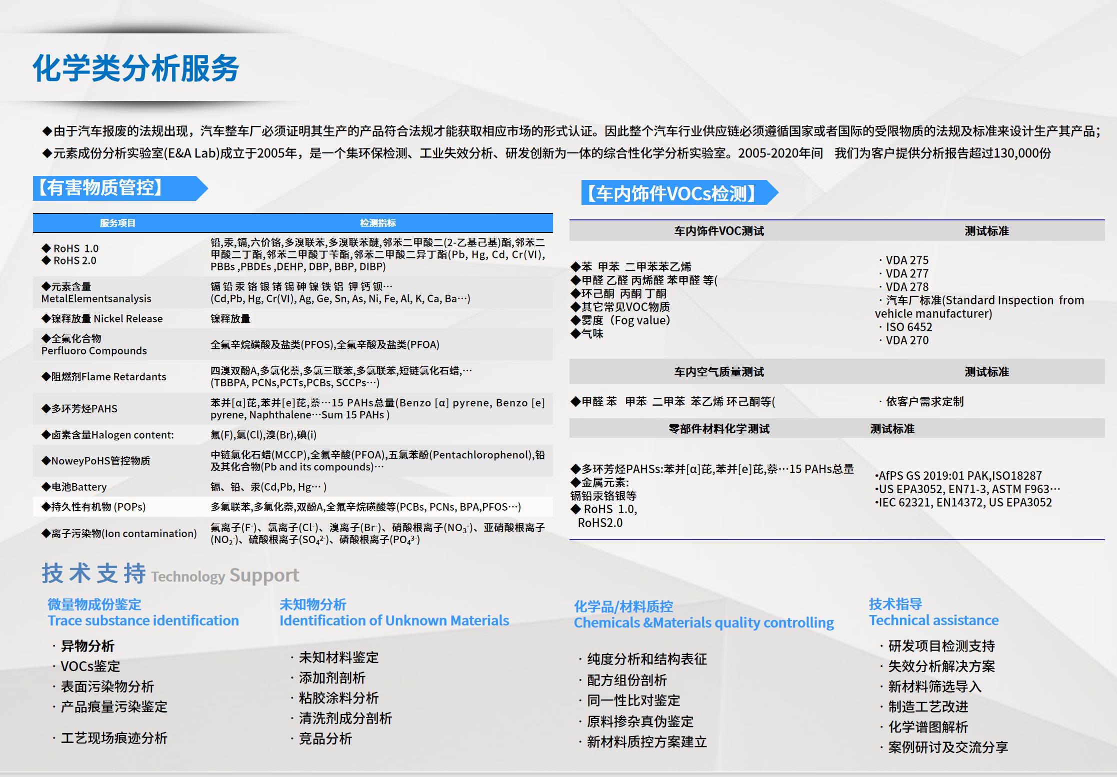1117x777 pixels.
Task: Select the 竞品分析 bullet
Action: tap(321, 739)
